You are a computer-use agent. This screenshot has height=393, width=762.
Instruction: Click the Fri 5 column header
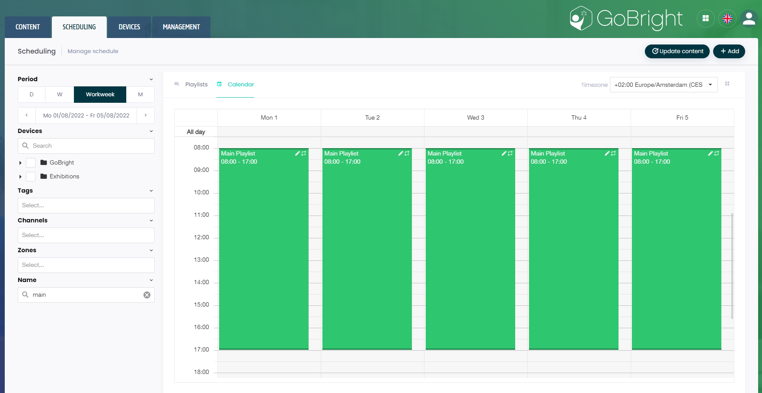tap(682, 117)
